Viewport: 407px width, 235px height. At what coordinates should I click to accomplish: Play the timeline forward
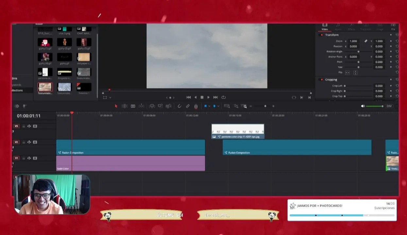pyautogui.click(x=208, y=97)
